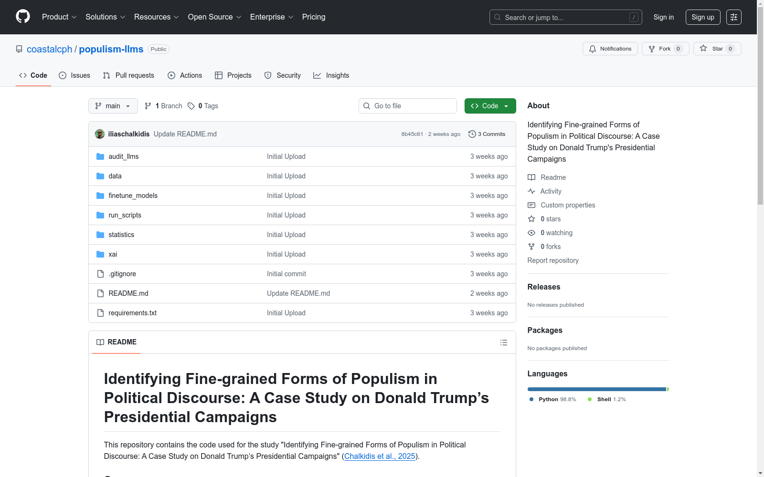Click the commits history clock icon

point(472,134)
